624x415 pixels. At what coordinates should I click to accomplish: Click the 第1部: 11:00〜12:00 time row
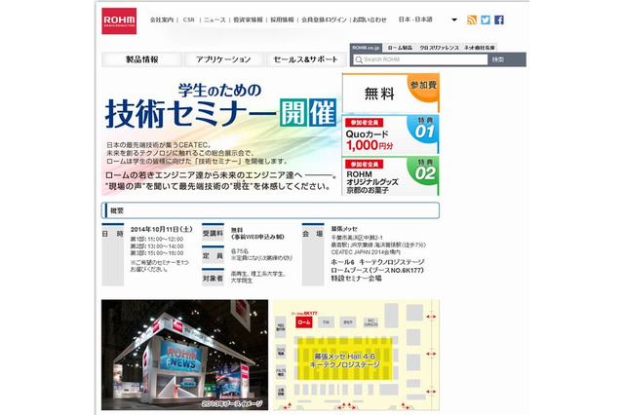pyautogui.click(x=157, y=240)
